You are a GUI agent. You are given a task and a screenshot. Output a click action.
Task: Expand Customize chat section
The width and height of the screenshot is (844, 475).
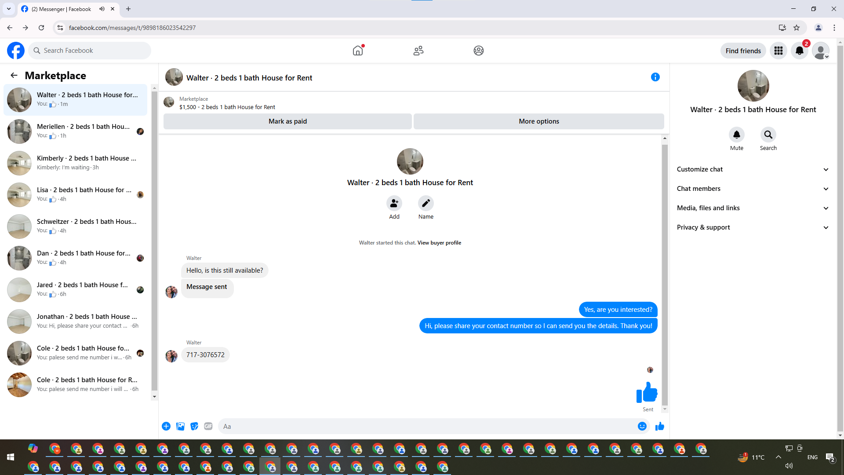click(753, 169)
